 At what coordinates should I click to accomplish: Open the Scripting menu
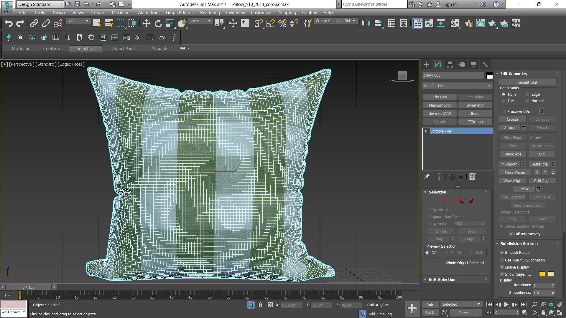pyautogui.click(x=287, y=13)
